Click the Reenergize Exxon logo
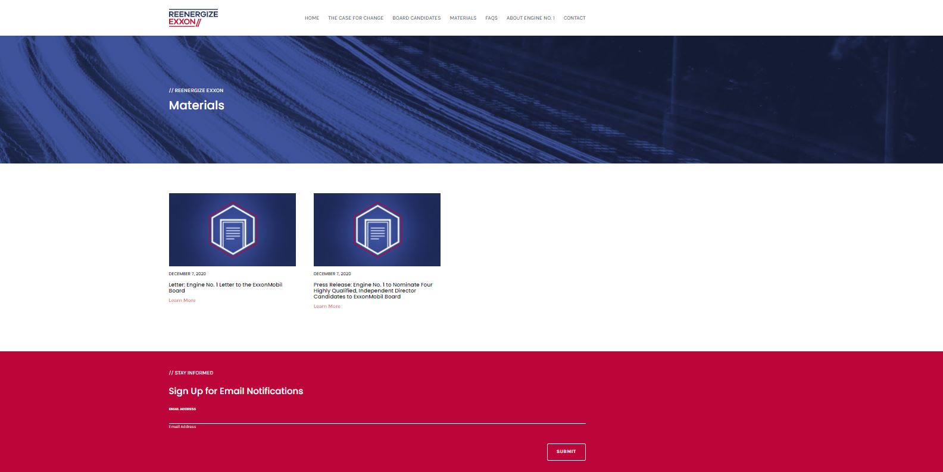 click(x=193, y=18)
